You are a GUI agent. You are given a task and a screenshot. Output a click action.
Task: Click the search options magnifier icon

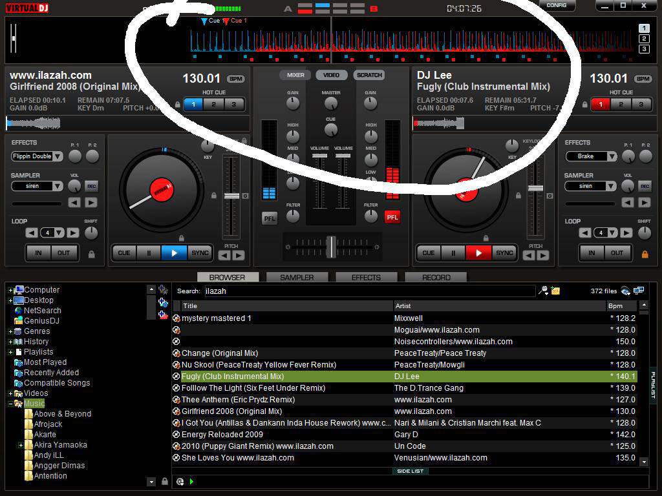click(x=543, y=291)
